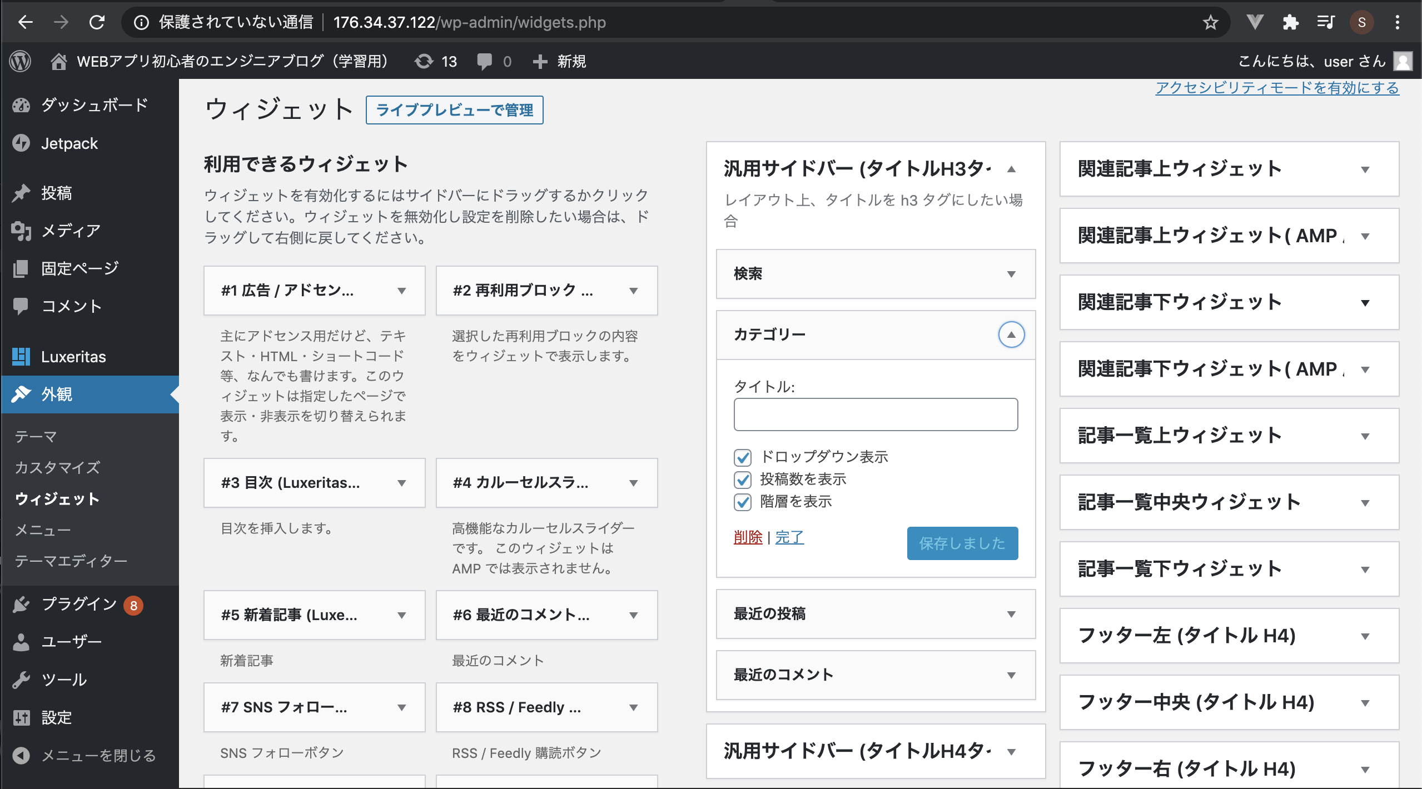
Task: Click the ユーザー users person icon
Action: click(x=21, y=642)
